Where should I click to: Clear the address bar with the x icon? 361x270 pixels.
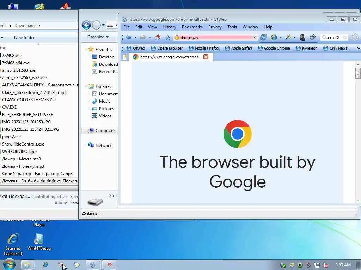coord(254,37)
